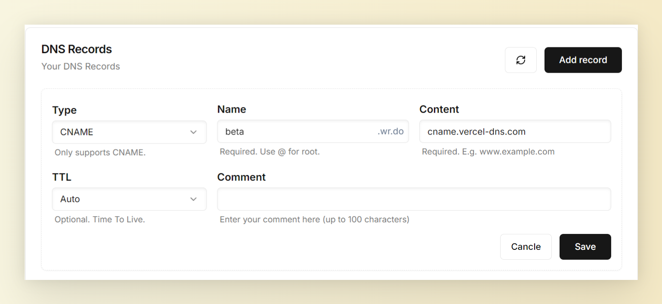Click the DNS Records heading
662x304 pixels.
(x=77, y=49)
